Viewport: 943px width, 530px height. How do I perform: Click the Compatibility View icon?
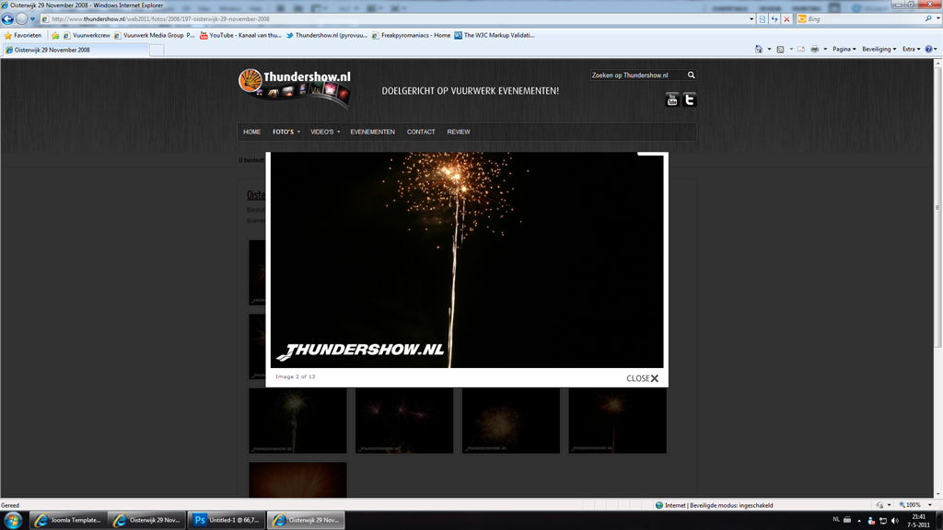(x=763, y=19)
